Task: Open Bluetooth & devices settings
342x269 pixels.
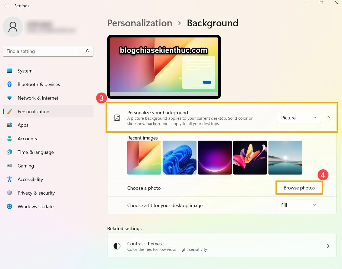Action: point(39,84)
